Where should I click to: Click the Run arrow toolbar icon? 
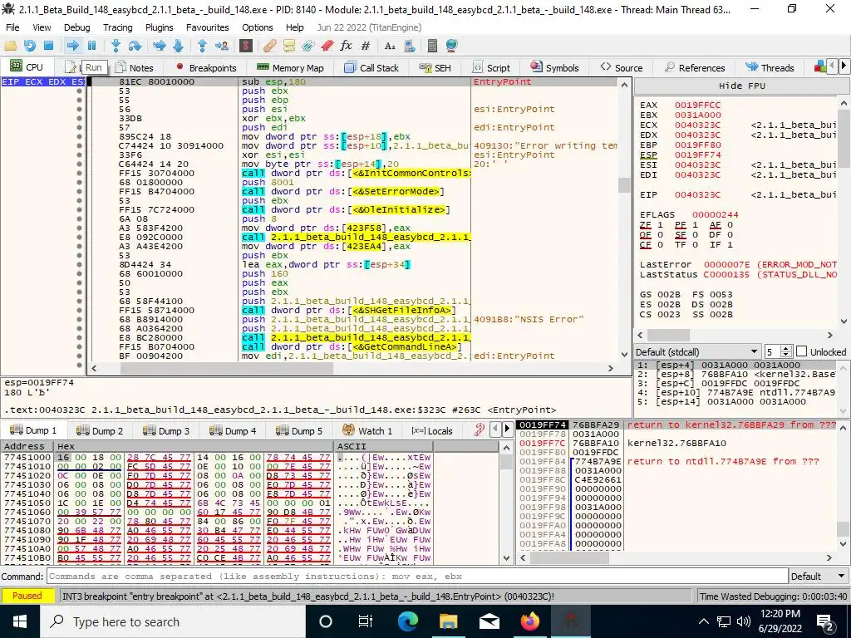pyautogui.click(x=72, y=47)
